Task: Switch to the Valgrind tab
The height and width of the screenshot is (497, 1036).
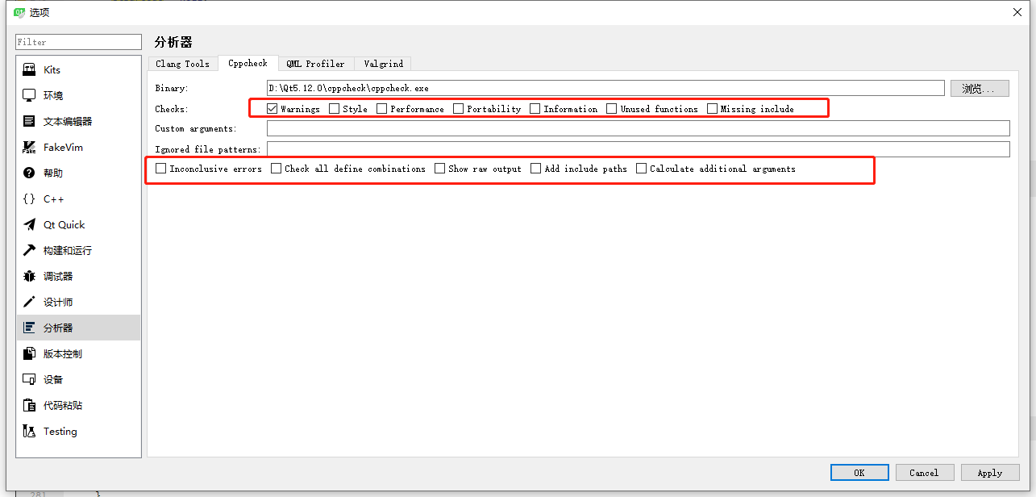Action: coord(382,63)
